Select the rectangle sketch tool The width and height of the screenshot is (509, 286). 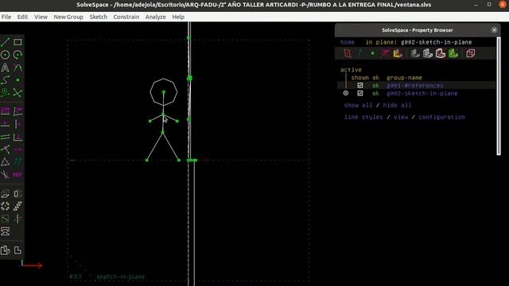(x=17, y=42)
